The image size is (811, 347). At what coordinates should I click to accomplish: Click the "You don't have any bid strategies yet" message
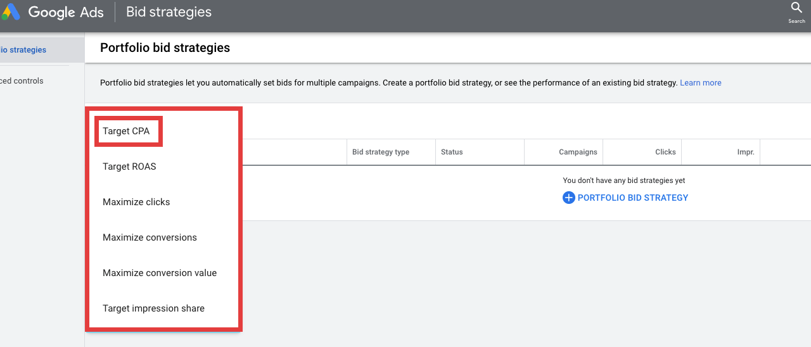(624, 180)
